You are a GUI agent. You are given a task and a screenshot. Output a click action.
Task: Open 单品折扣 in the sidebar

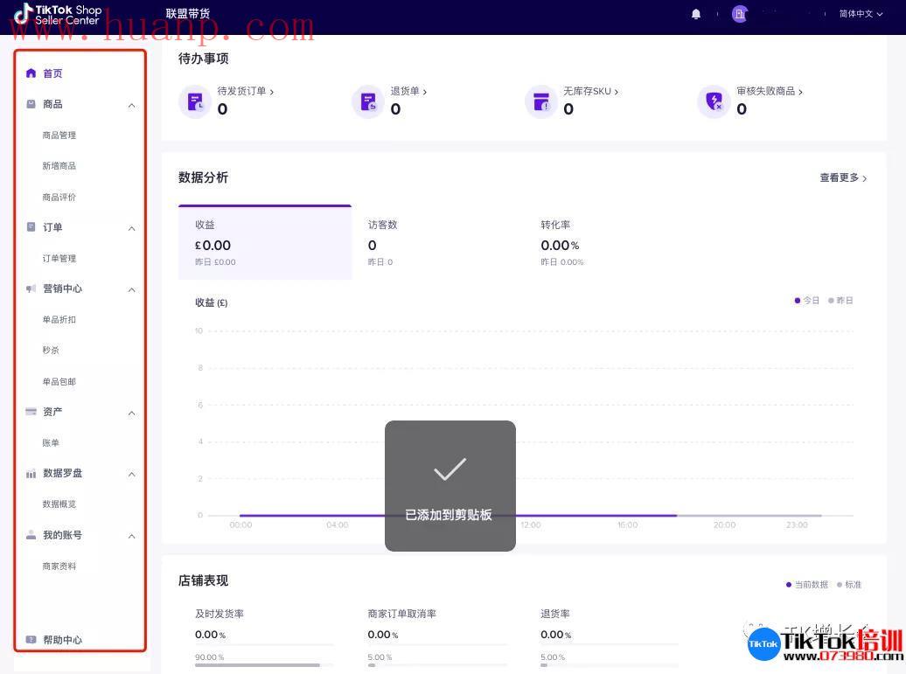pos(59,319)
